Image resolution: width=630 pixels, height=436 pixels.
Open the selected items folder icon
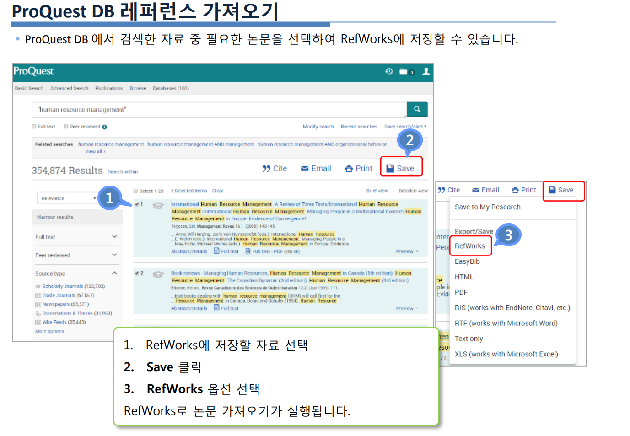[404, 71]
